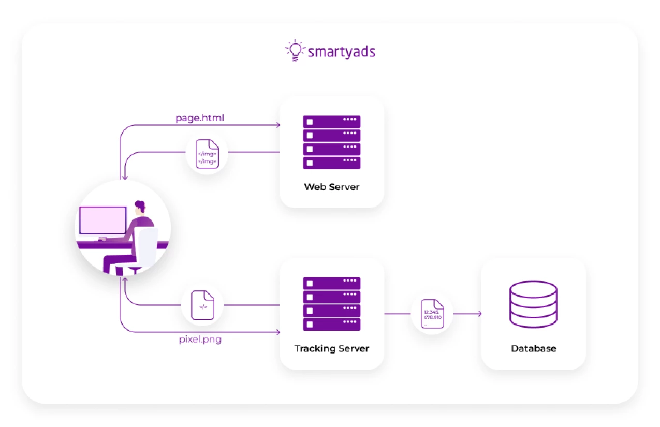
Task: Select the pixel.png request label
Action: point(200,340)
